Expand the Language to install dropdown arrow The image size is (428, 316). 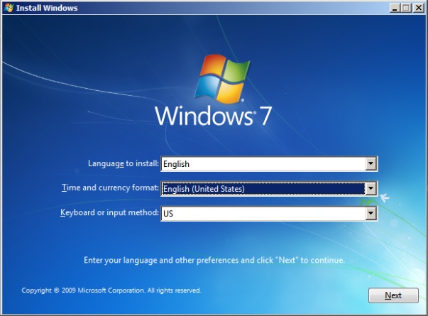[x=369, y=164]
